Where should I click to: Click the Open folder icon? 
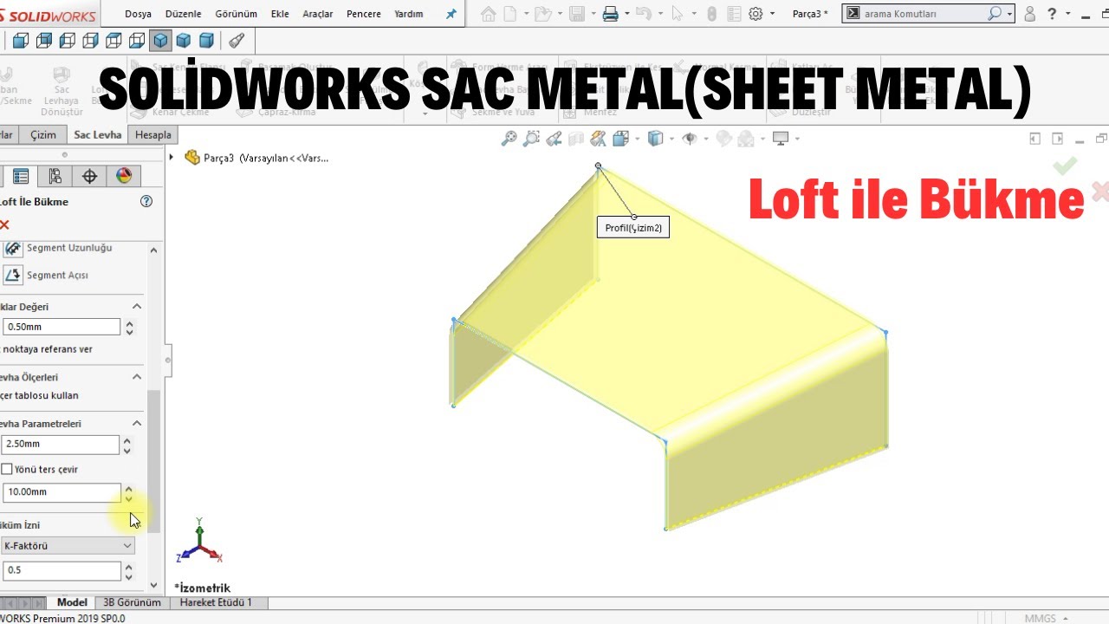542,14
